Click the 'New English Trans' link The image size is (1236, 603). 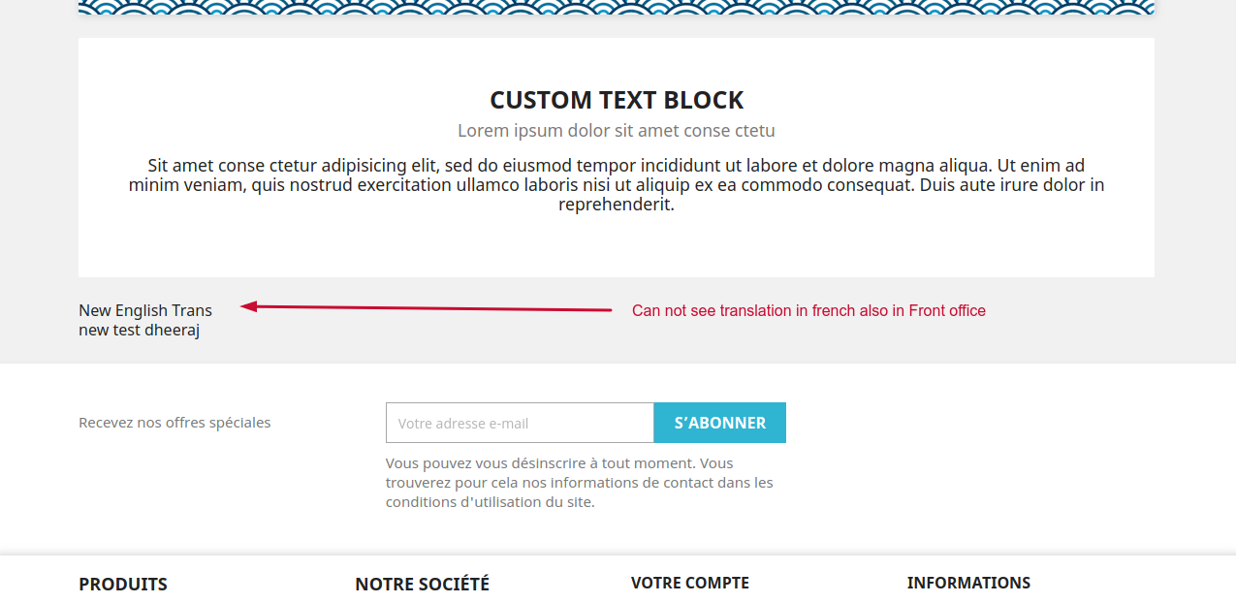(x=144, y=310)
